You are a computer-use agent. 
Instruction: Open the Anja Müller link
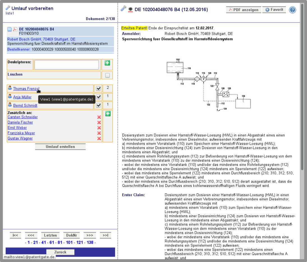[x=22, y=97]
